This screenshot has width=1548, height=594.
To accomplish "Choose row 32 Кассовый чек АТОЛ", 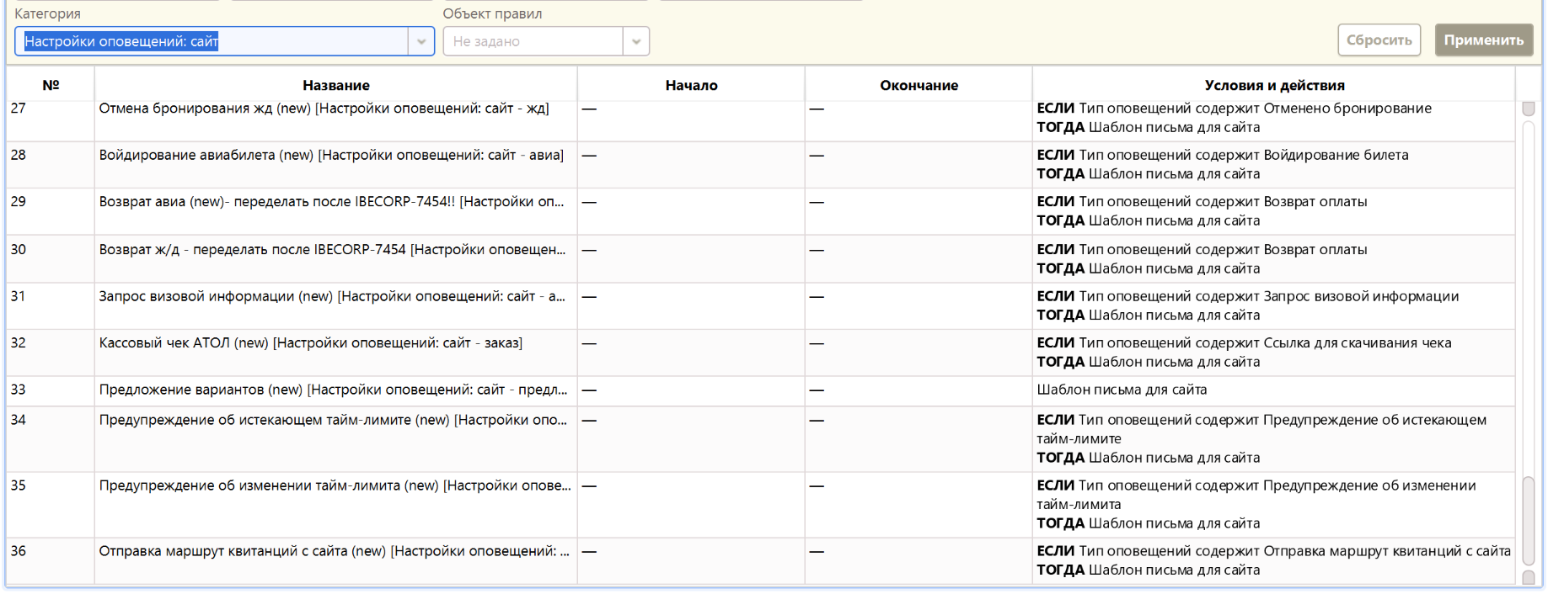I will point(310,343).
